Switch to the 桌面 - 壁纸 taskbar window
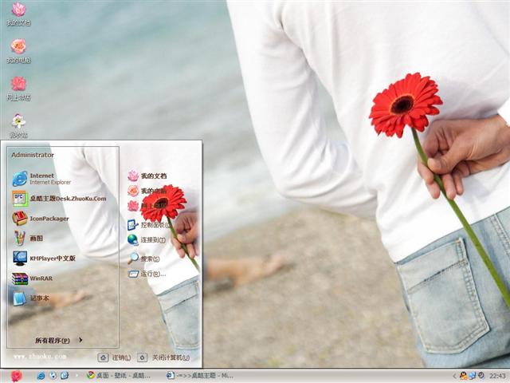510x383 pixels. click(x=120, y=375)
